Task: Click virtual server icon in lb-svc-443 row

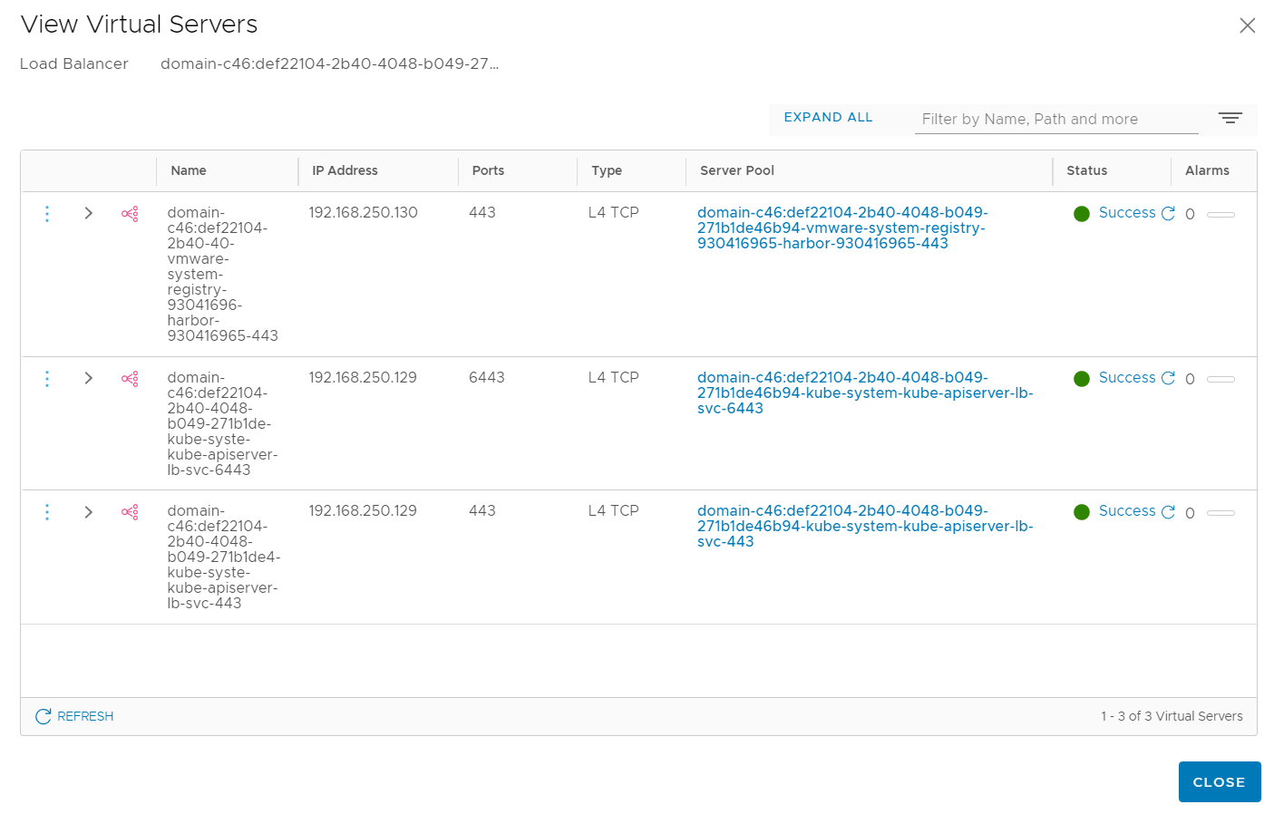Action: pos(130,512)
